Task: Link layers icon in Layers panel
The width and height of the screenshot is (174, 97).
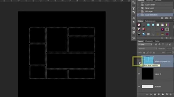Action: (x=147, y=95)
